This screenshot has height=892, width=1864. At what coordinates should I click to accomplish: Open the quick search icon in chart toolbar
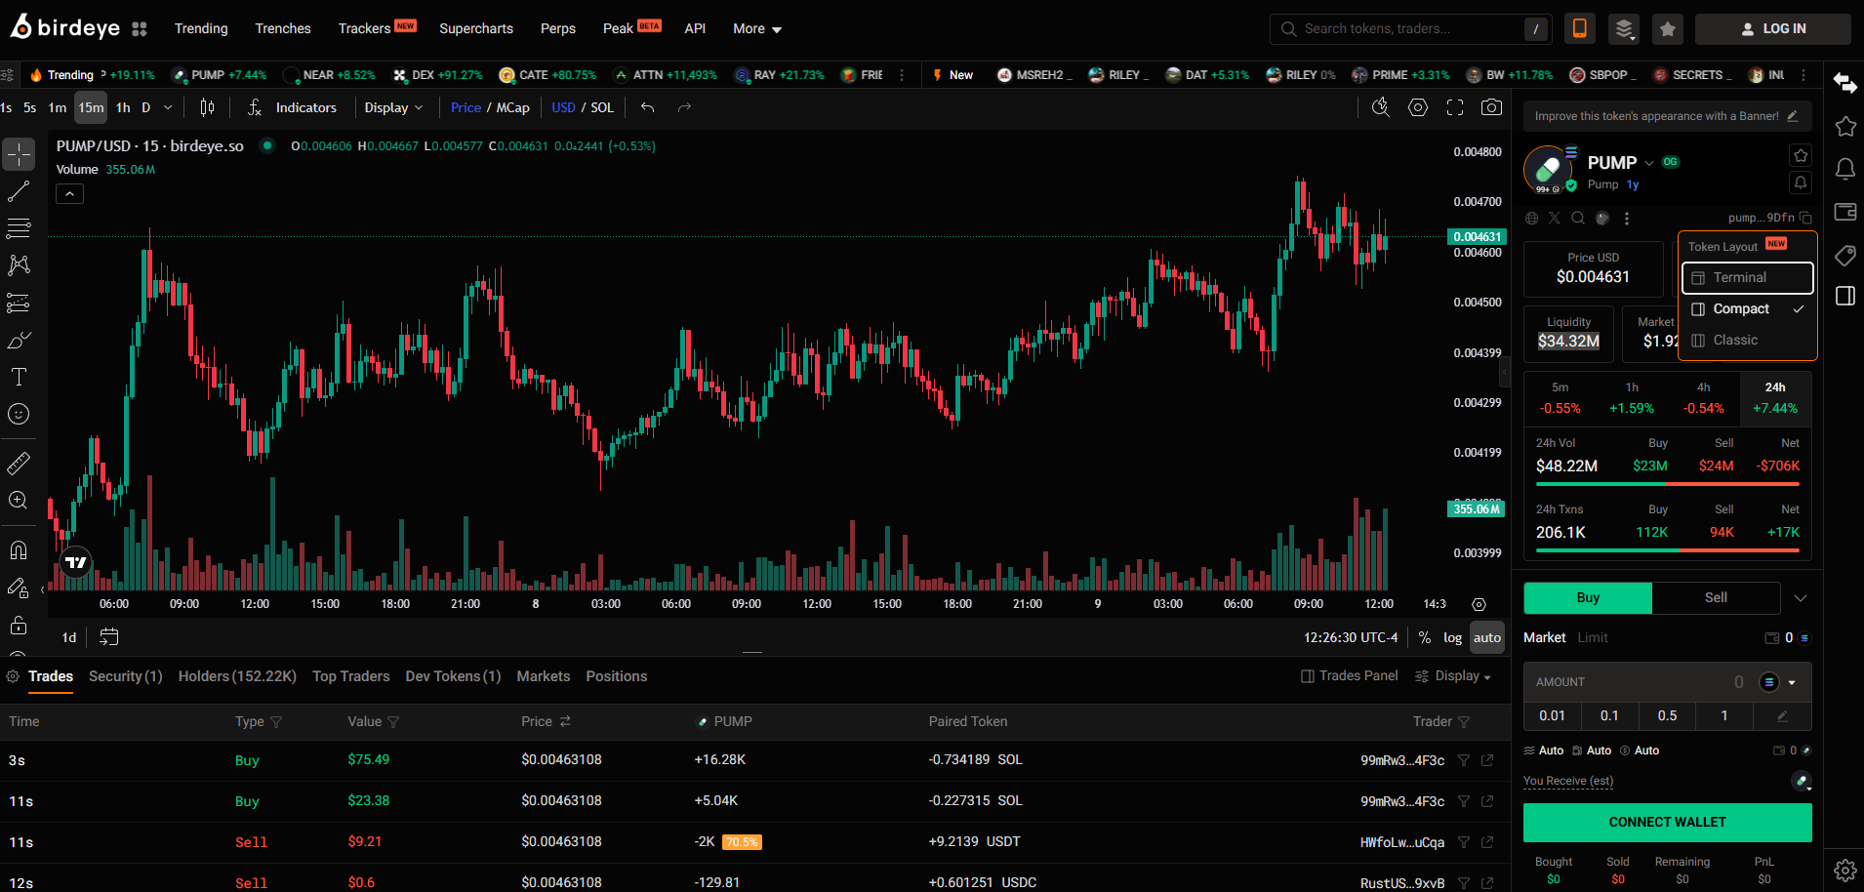[1380, 107]
